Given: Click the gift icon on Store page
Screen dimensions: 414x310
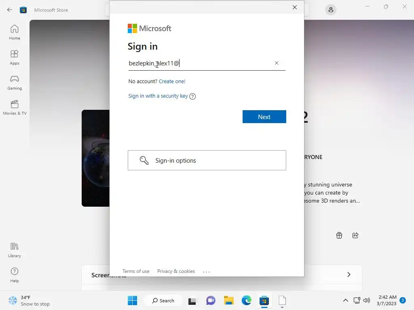Looking at the screenshot, I should 339,235.
